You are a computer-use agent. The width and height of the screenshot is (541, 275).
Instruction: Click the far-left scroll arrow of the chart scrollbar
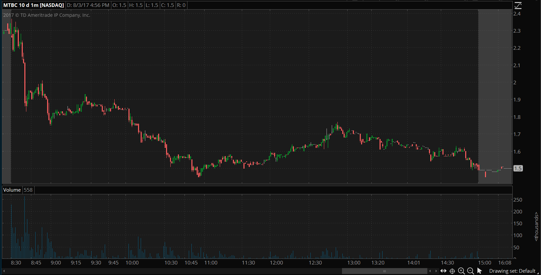(x=4, y=271)
